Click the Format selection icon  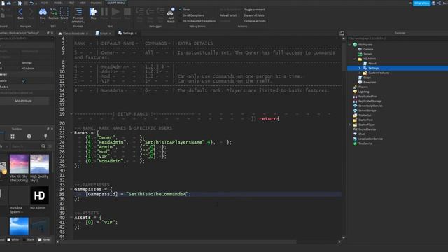[78, 12]
